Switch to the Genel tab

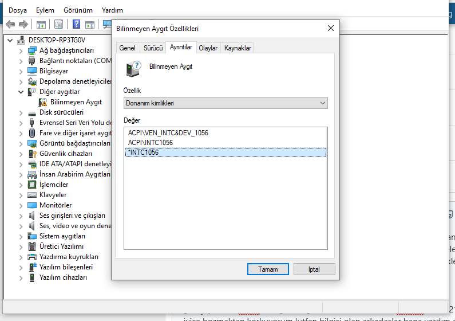[128, 48]
